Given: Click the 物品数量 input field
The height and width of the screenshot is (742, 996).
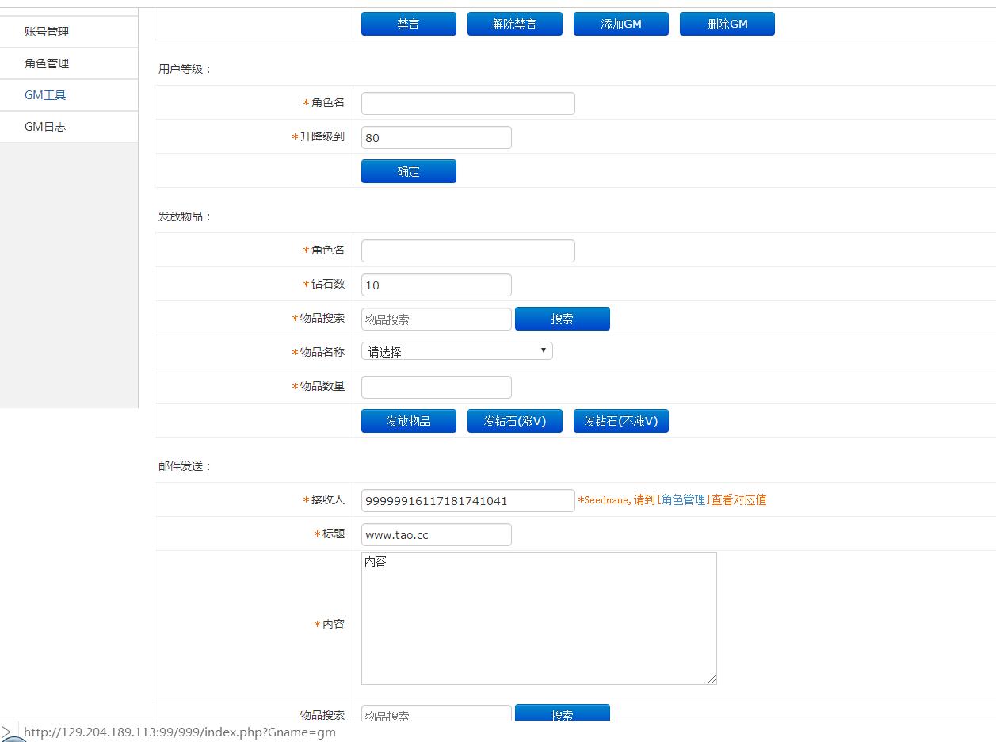Looking at the screenshot, I should (x=436, y=387).
